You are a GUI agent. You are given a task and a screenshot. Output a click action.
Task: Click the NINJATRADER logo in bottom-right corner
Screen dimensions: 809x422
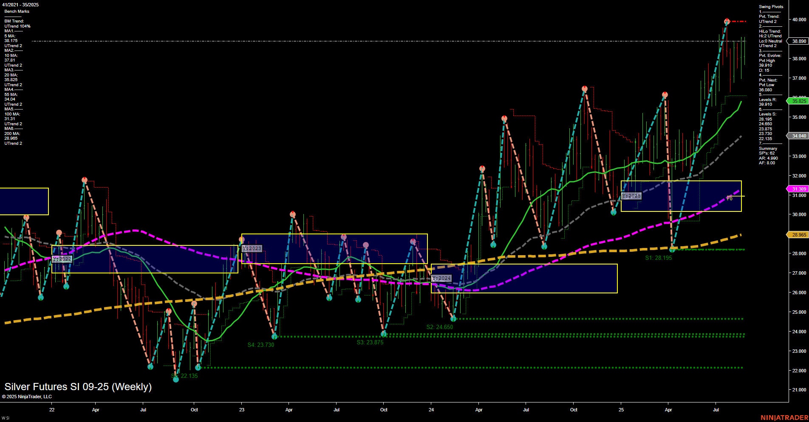coord(786,417)
